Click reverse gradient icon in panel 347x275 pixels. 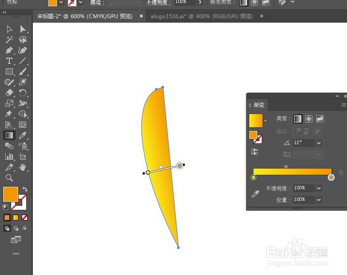255,152
